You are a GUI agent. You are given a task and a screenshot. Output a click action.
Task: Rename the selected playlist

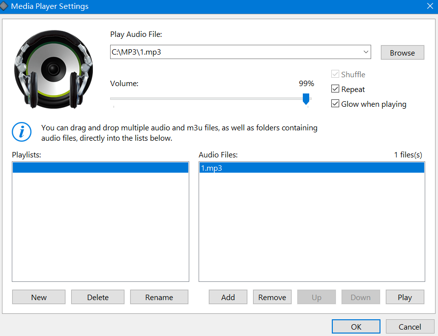[x=159, y=297]
